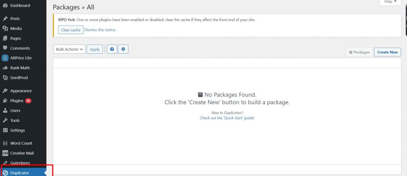Screen dimensions: 407x176
Task: Click the Appearance paintbrush icon
Action: 5,91
